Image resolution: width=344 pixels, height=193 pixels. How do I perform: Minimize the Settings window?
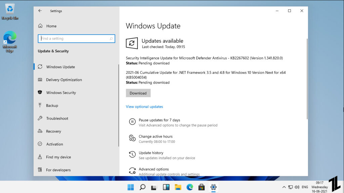(277, 11)
